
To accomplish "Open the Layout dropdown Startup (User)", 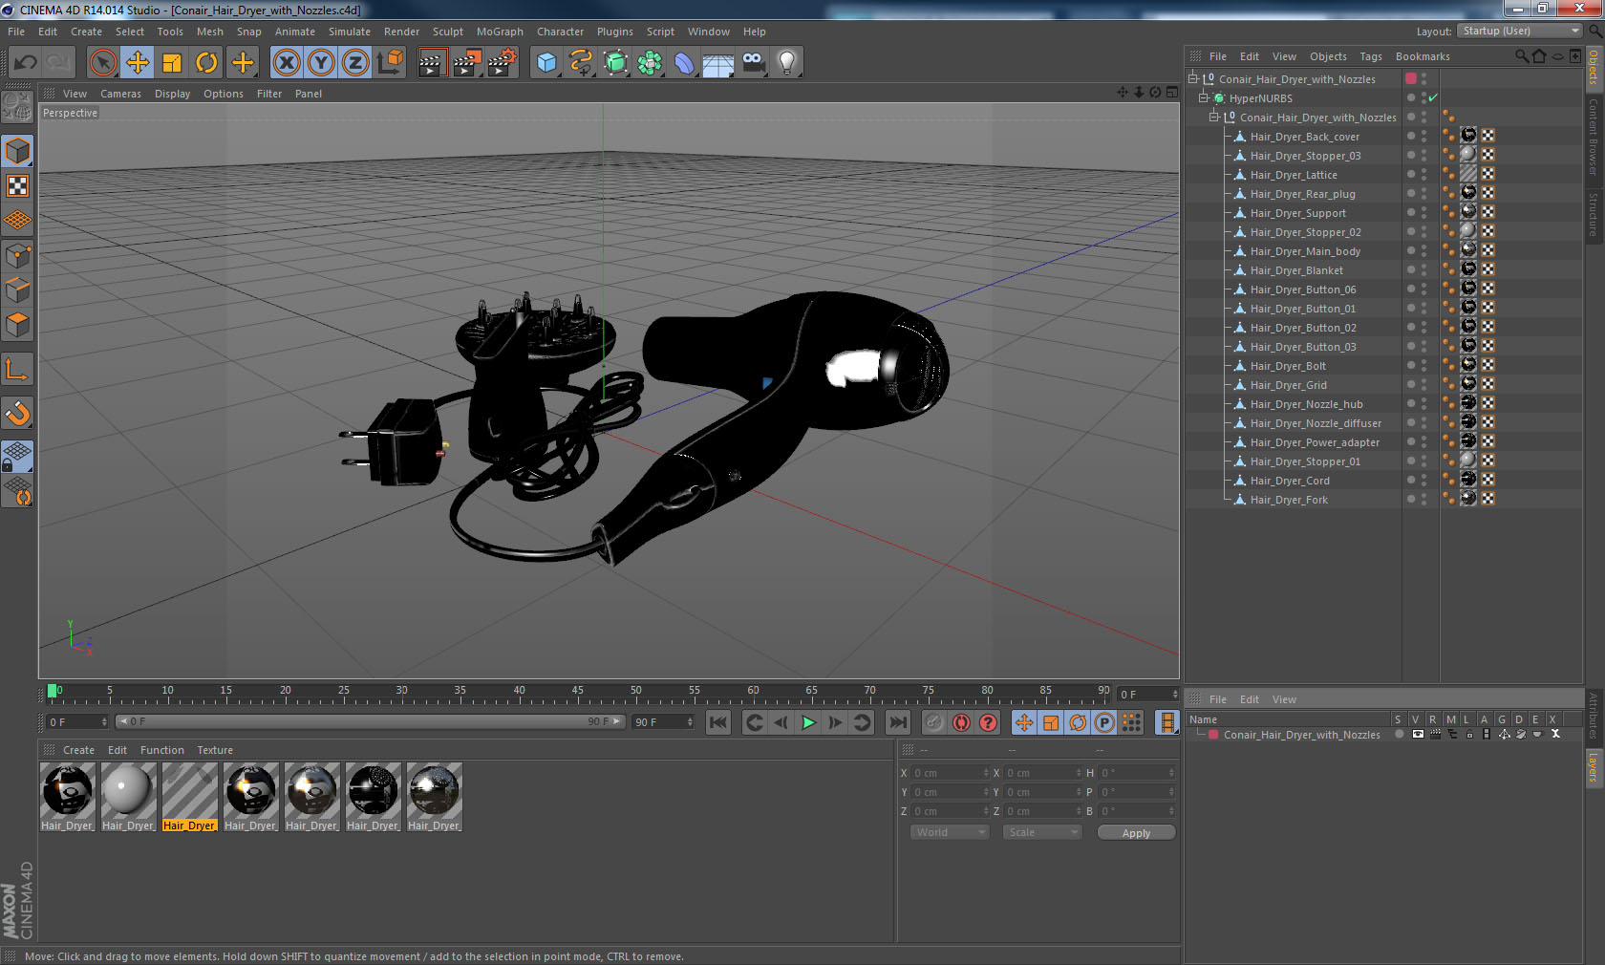I will (1520, 31).
